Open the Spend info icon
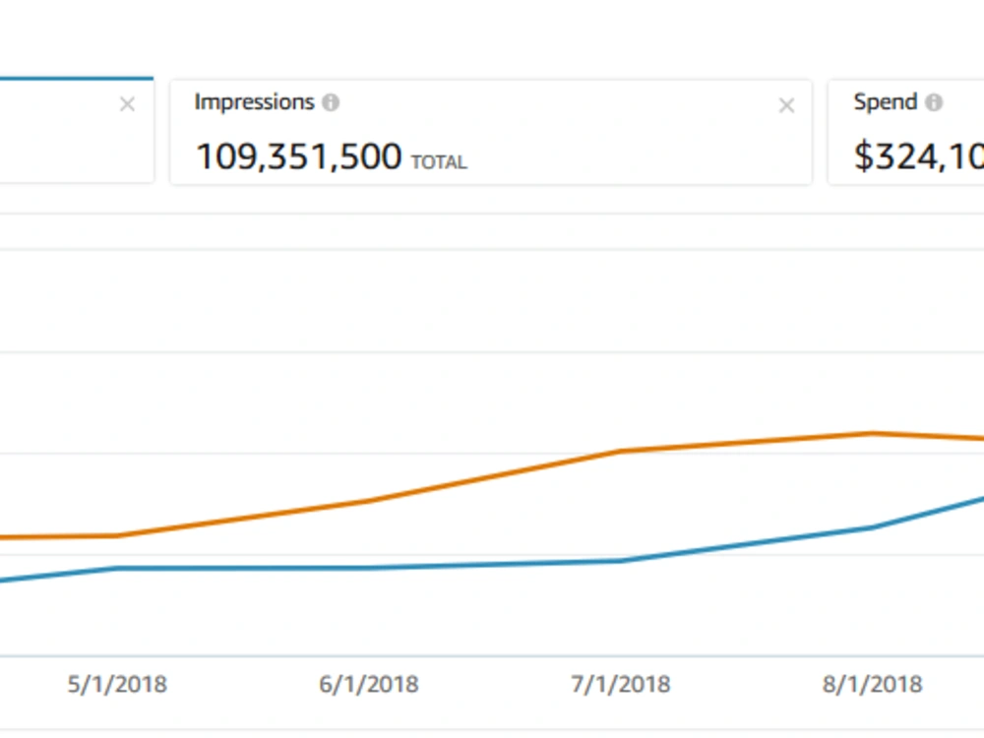 934,102
